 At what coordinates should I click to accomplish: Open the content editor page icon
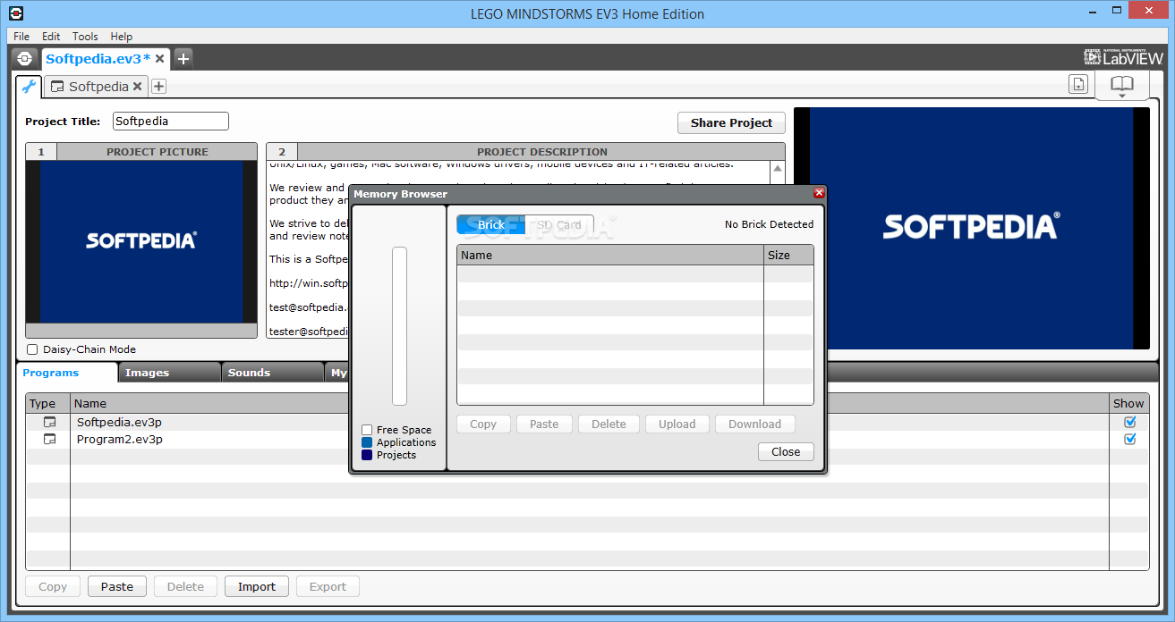pos(1079,84)
